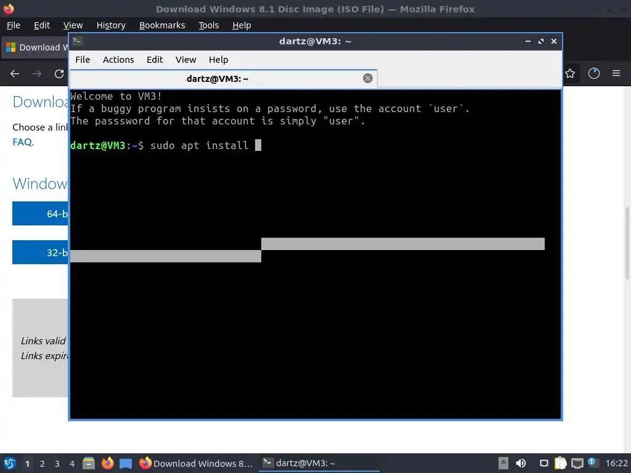Open the volume control tray icon
The height and width of the screenshot is (473, 631).
[521, 463]
